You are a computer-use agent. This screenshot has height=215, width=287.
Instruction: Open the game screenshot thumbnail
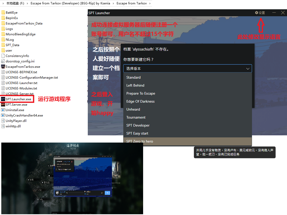pyautogui.click(x=72, y=178)
